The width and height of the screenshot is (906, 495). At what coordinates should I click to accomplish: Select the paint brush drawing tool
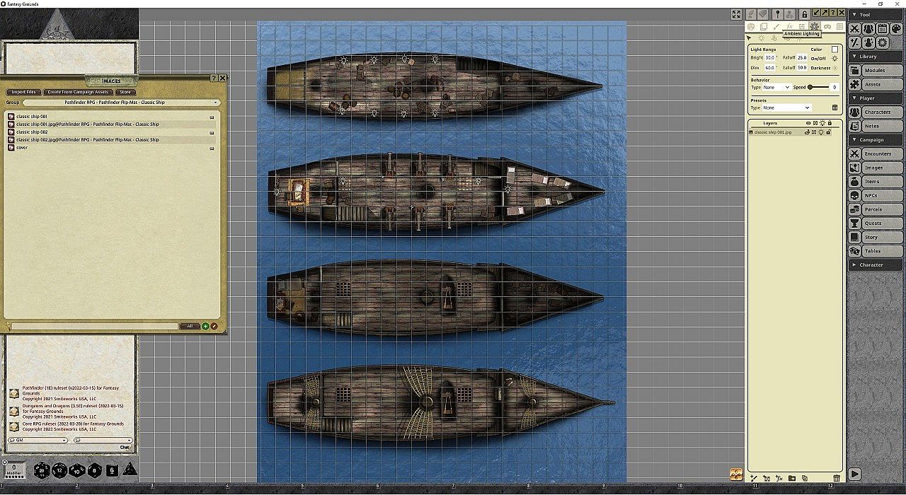(x=776, y=26)
